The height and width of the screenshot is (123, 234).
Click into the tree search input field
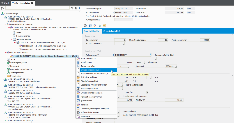click(37, 8)
